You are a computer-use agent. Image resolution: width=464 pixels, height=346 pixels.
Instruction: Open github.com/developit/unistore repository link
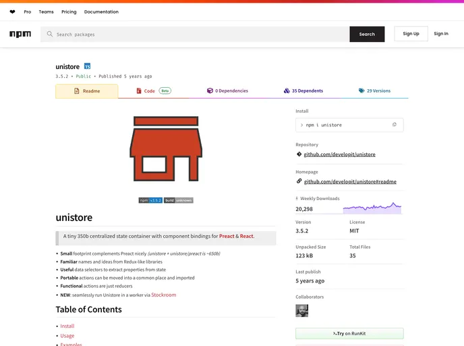(339, 155)
